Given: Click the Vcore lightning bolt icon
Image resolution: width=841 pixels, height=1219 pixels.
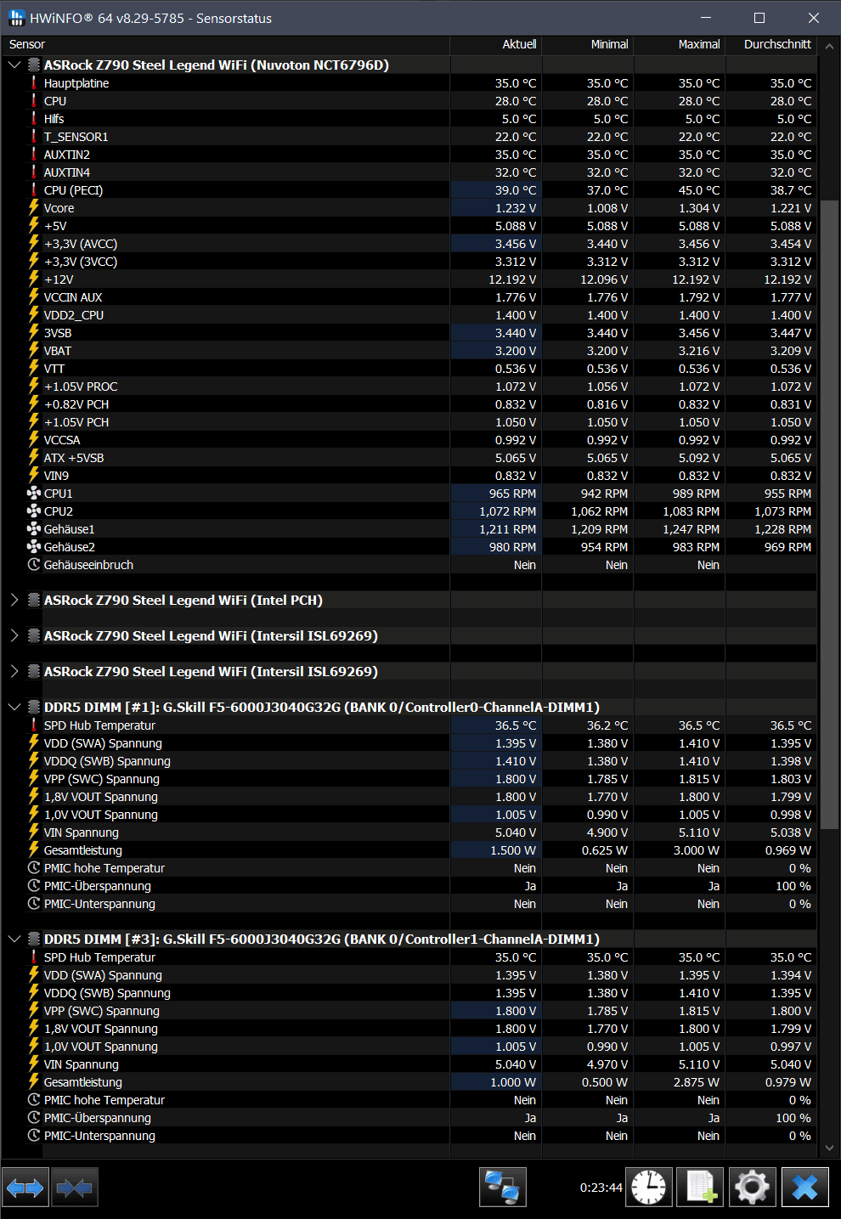Looking at the screenshot, I should 34,208.
